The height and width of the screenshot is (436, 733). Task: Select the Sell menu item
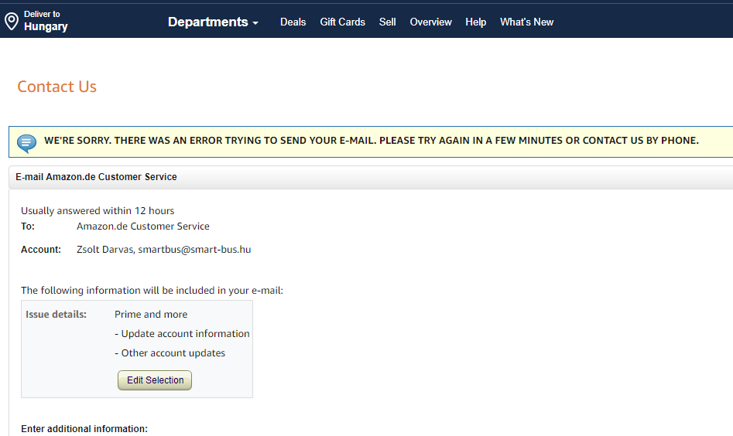[387, 22]
